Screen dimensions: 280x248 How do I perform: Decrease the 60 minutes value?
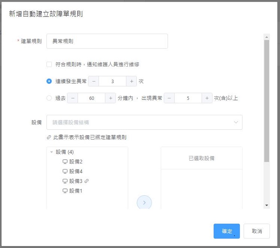coord(72,98)
